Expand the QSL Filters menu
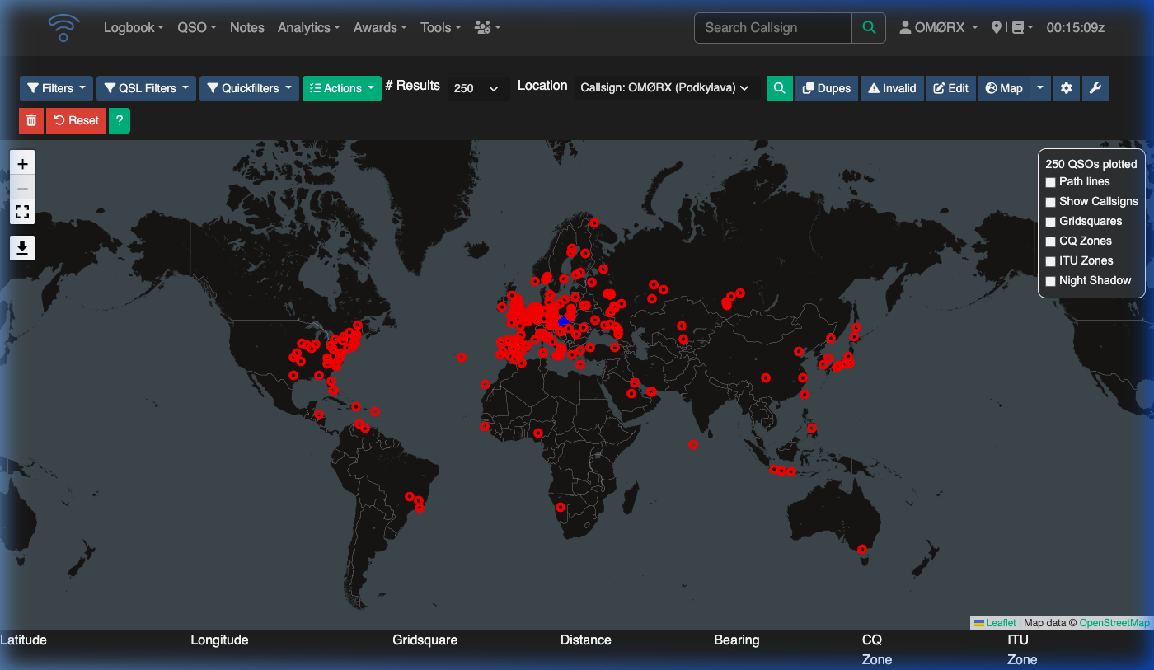The width and height of the screenshot is (1154, 670). pos(146,88)
